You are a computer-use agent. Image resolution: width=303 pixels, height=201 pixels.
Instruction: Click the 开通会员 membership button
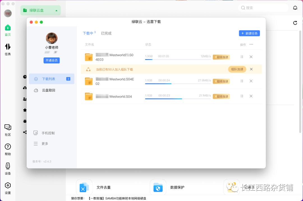pos(51,60)
